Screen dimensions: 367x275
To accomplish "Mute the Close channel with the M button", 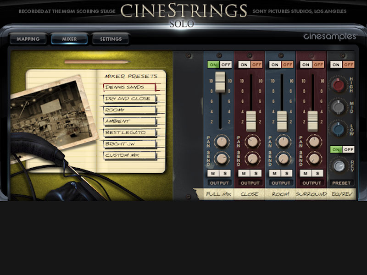I will tap(244, 173).
